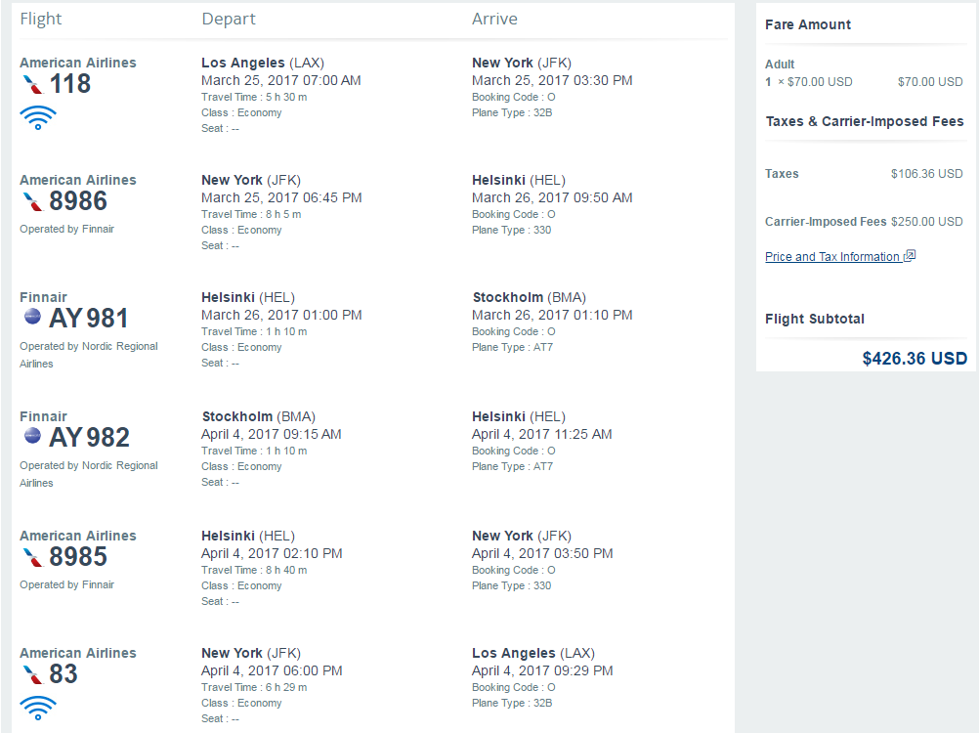
Task: Click the Taxes amount $106.36 USD
Action: (926, 174)
